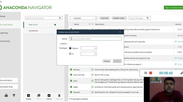Toggle the atomicwrites package checkbox
This screenshot has height=102, width=183.
pos(71,75)
